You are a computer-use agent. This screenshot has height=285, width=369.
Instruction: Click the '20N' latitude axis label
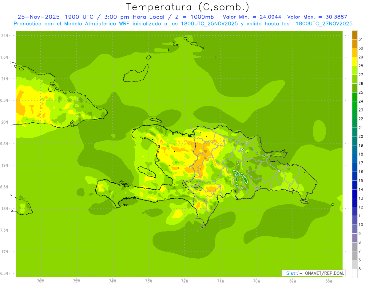pyautogui.click(x=5, y=122)
